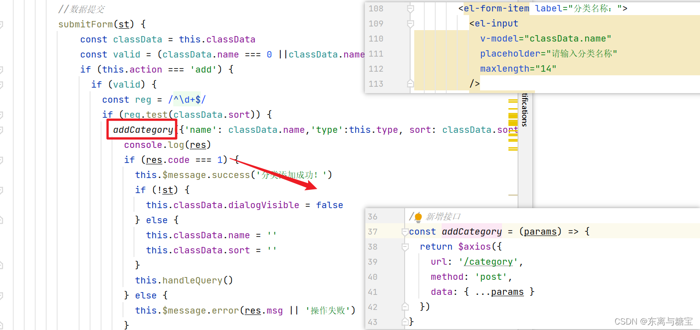
Task: Click the addCategory definition on line 37
Action: pos(471,232)
